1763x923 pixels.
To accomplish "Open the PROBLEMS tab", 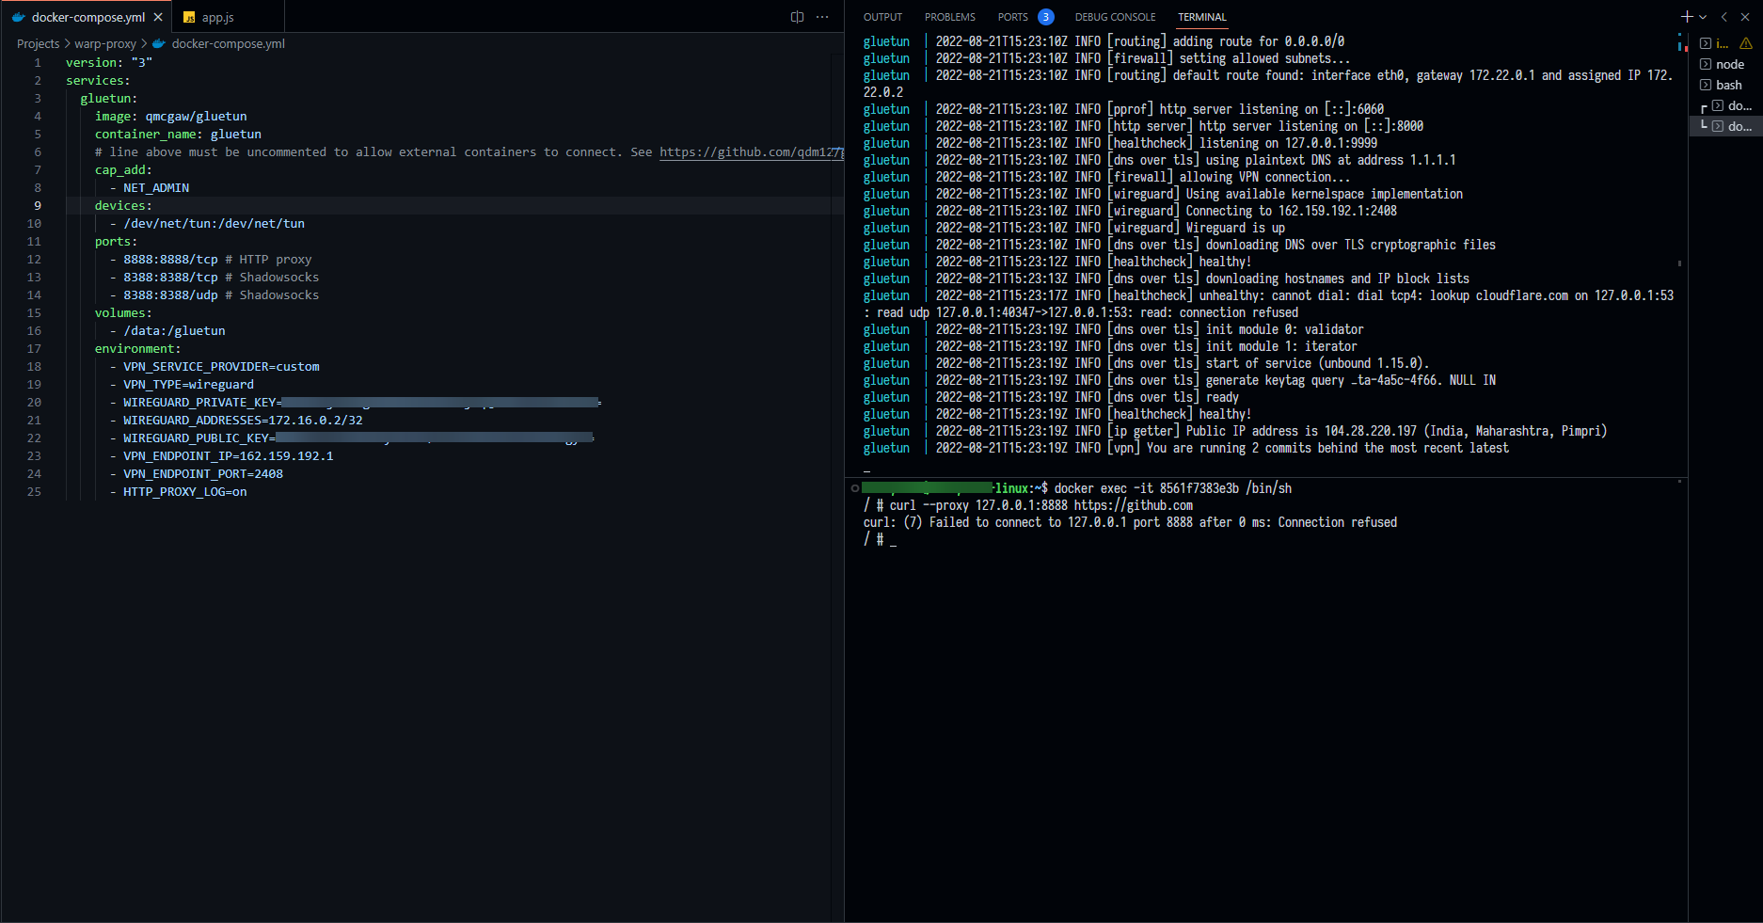I will point(949,16).
